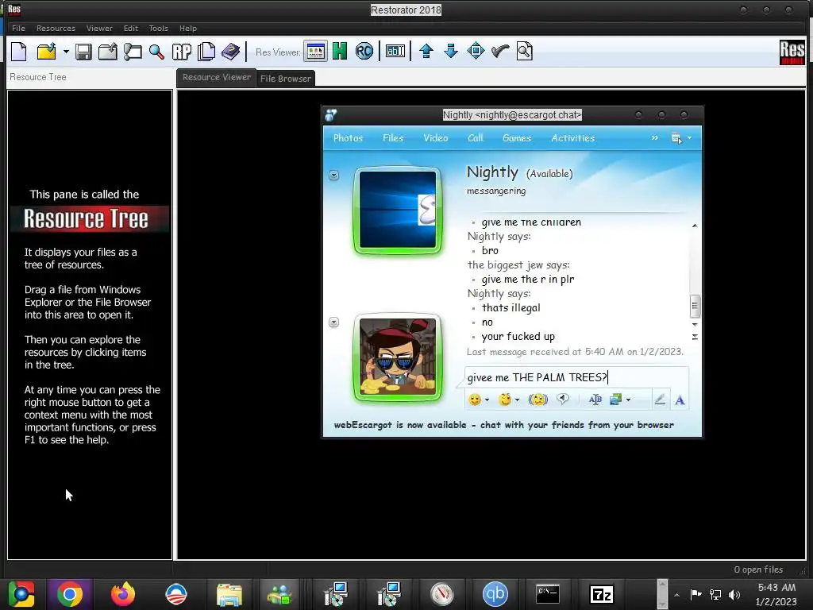Switch to the File Browser tab
813x610 pixels.
click(286, 79)
